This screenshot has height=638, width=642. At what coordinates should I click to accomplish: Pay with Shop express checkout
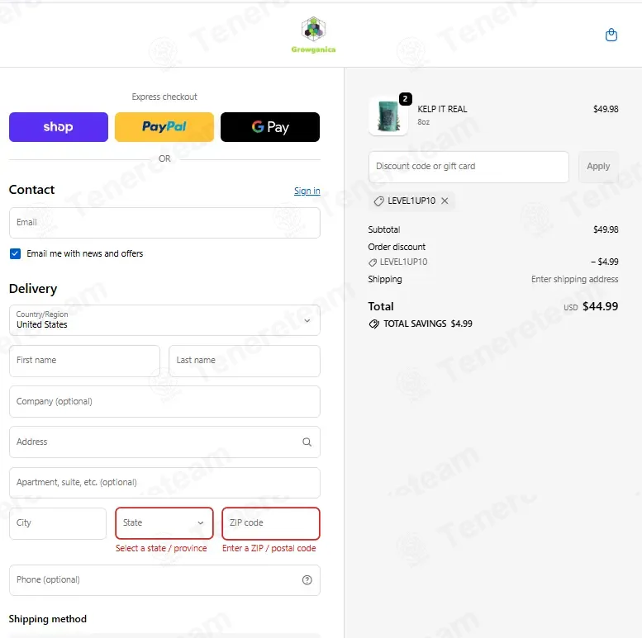(59, 127)
